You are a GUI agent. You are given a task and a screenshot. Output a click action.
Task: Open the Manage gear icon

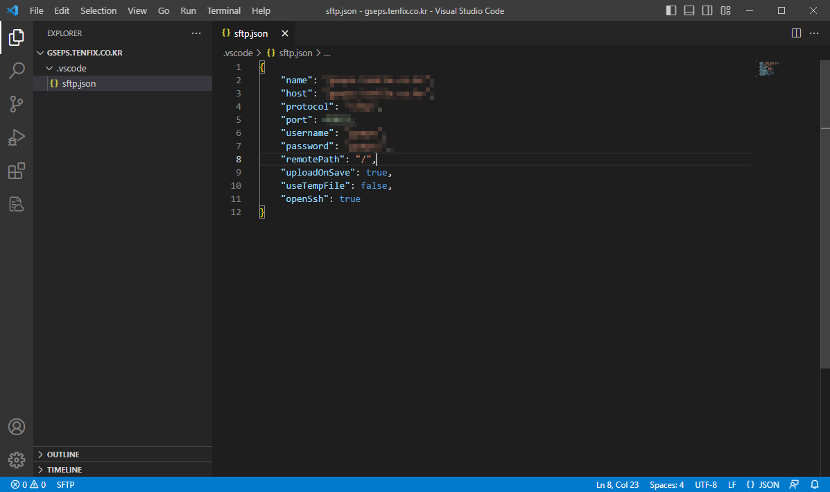coord(17,459)
